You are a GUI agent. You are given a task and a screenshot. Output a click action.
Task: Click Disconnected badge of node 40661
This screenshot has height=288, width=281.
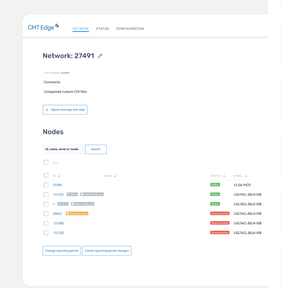pyautogui.click(x=220, y=213)
